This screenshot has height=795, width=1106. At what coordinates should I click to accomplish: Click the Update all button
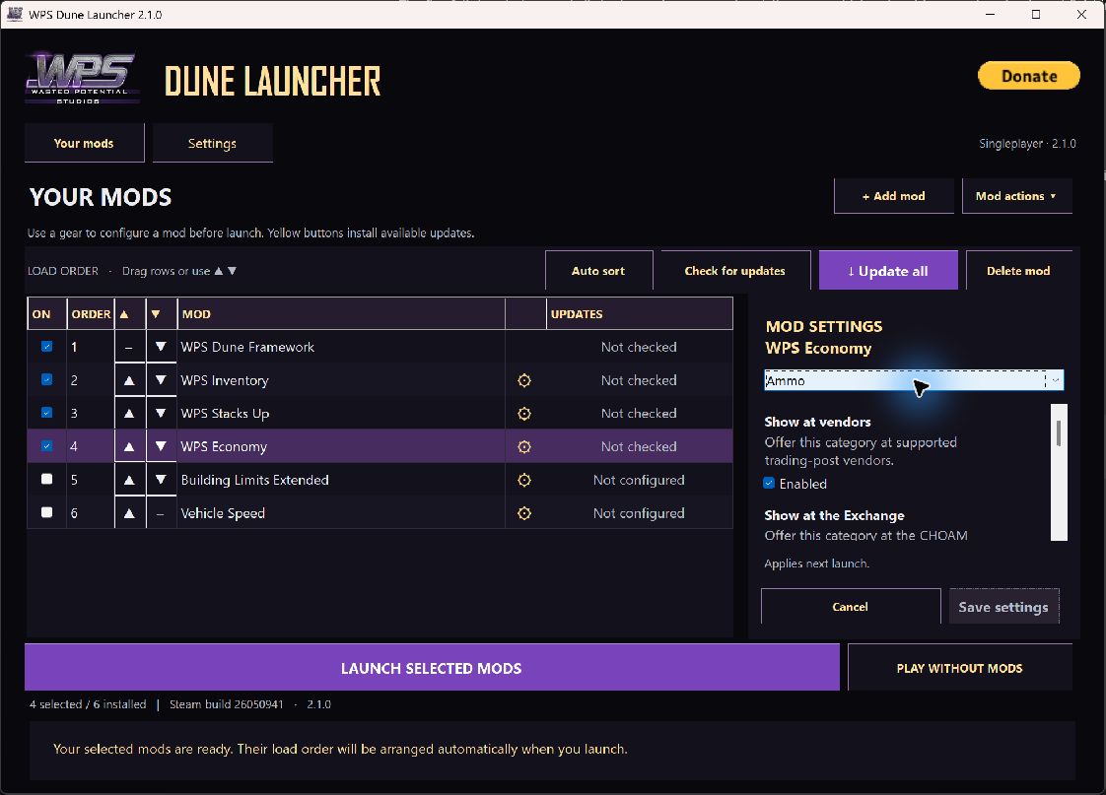click(888, 271)
